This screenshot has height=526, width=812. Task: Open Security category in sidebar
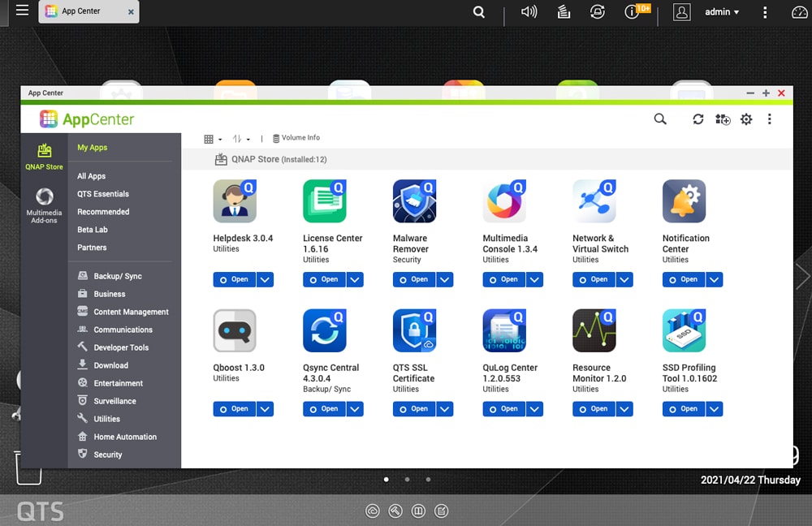tap(100, 455)
